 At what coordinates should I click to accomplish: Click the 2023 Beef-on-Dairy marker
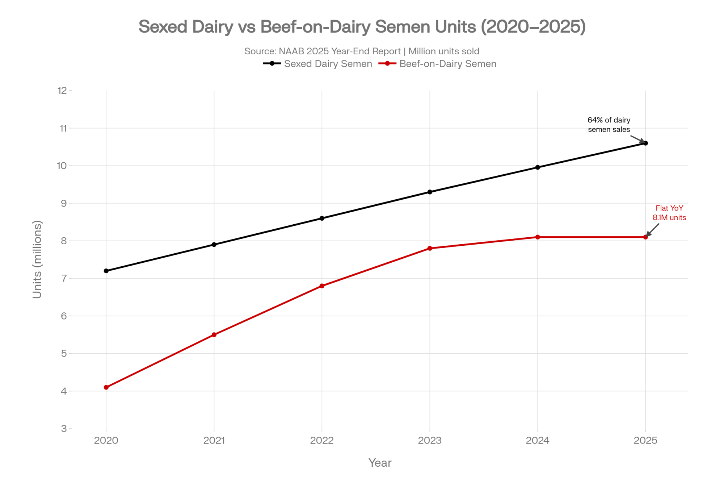point(430,248)
